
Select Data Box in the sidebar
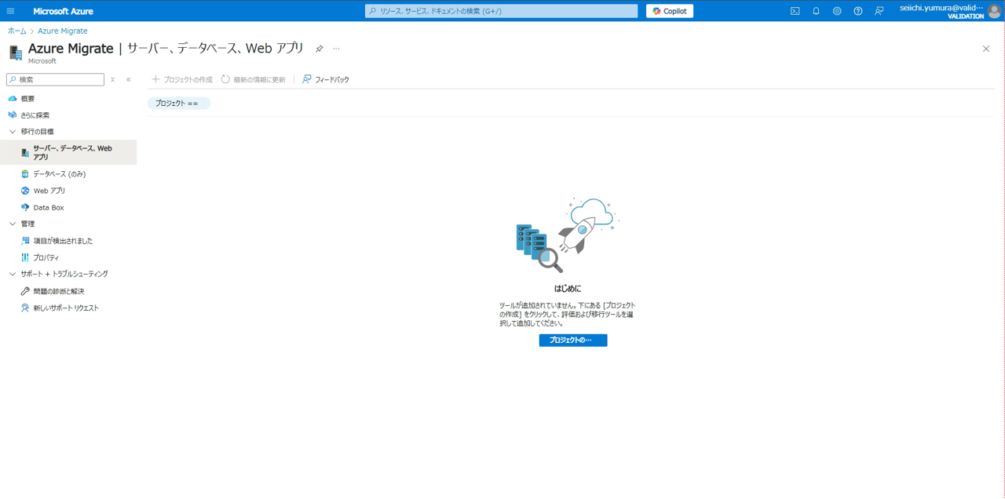tap(48, 208)
